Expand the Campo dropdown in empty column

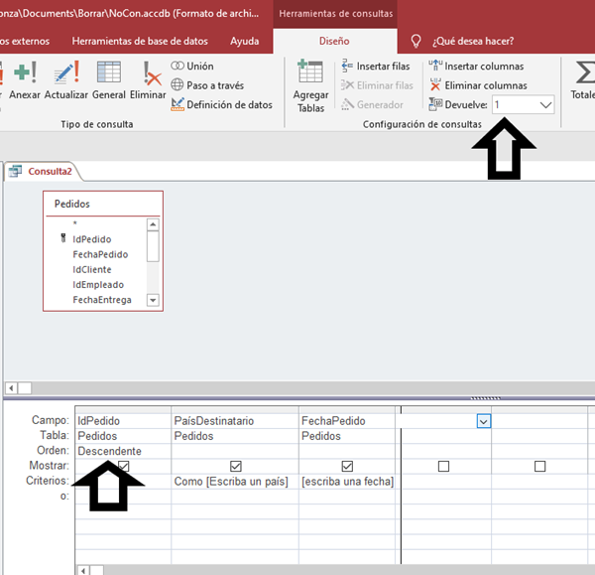point(483,421)
